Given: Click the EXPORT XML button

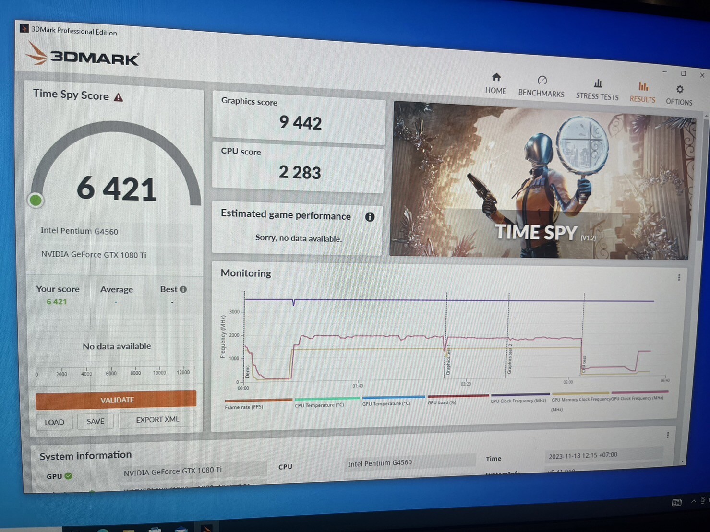Looking at the screenshot, I should [157, 420].
